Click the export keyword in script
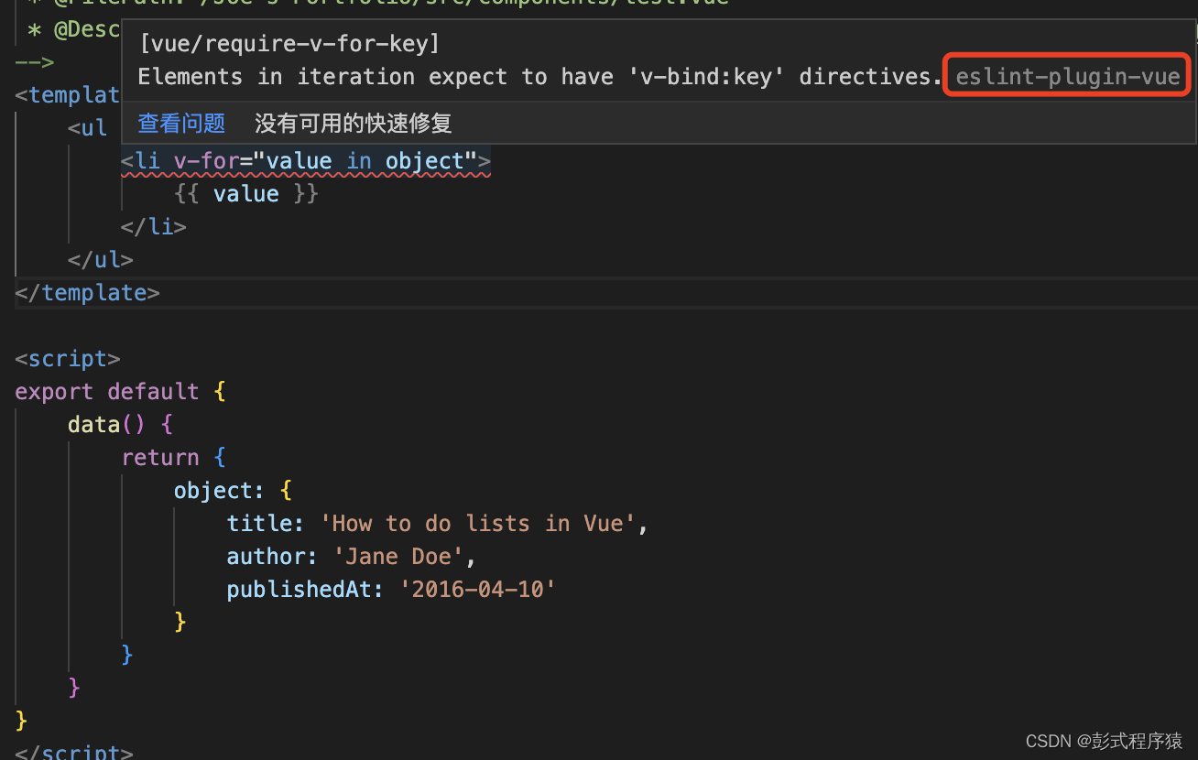The image size is (1198, 760). (x=54, y=392)
